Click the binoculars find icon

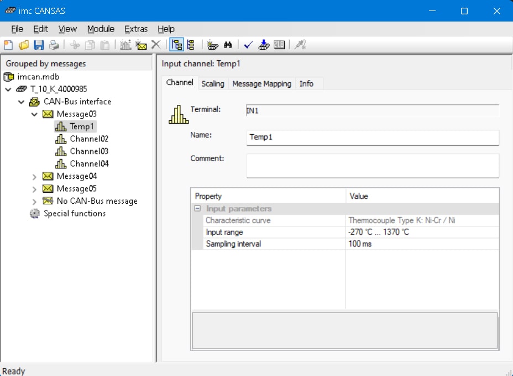[x=228, y=45]
